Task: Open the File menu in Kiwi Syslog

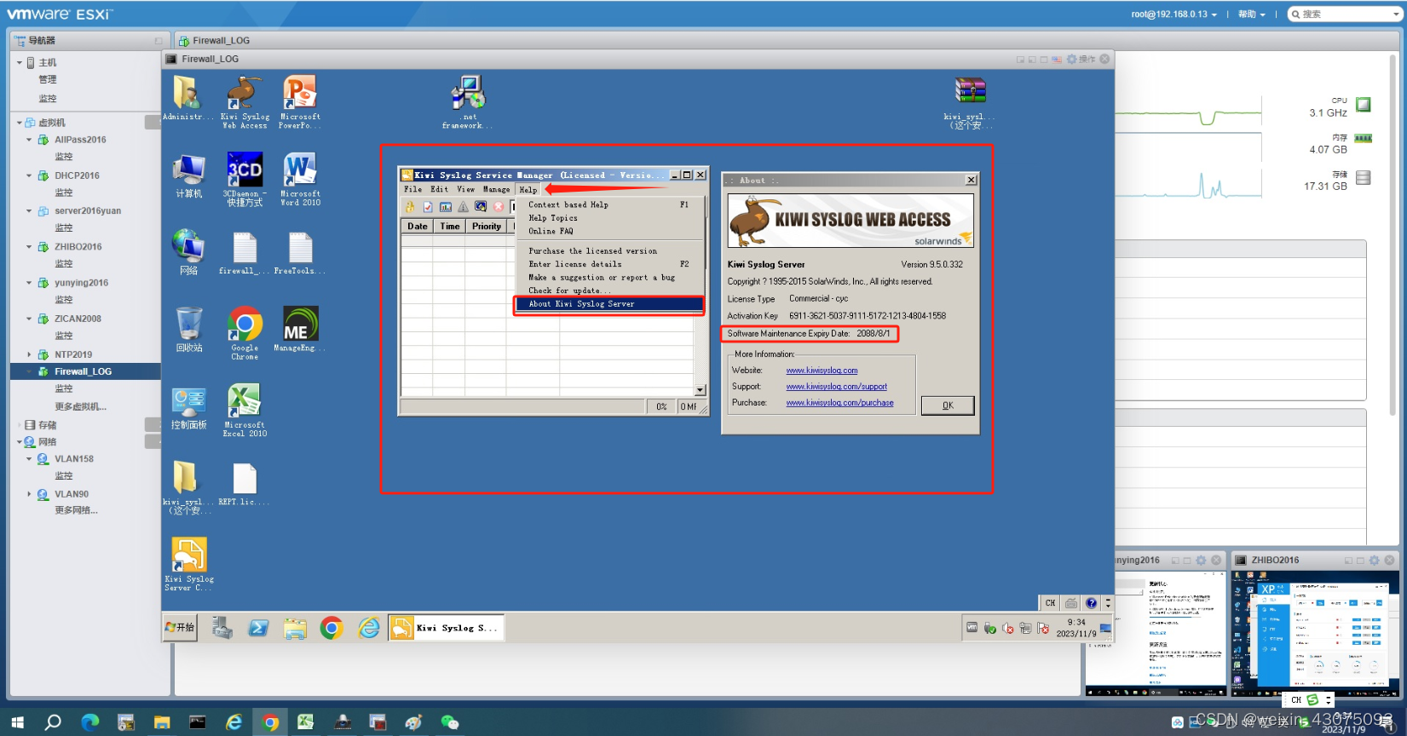Action: pos(413,189)
